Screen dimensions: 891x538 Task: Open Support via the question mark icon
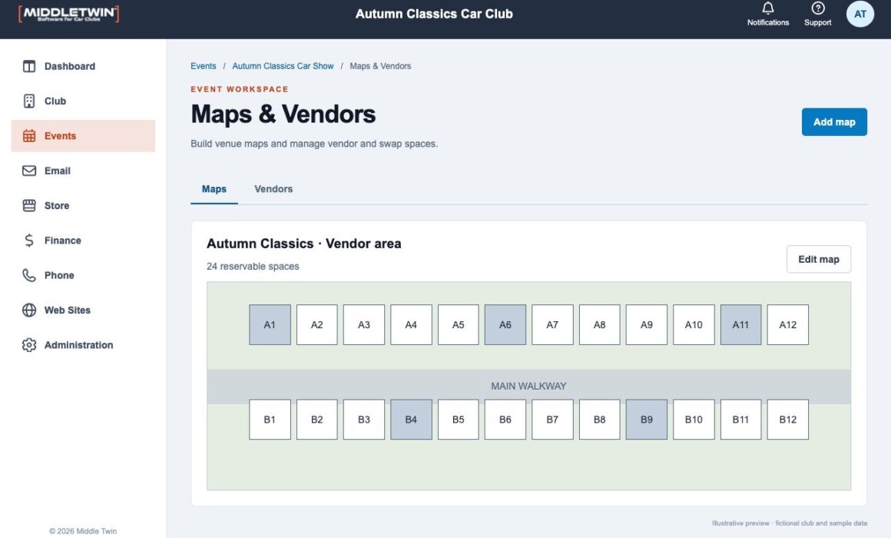coord(818,8)
